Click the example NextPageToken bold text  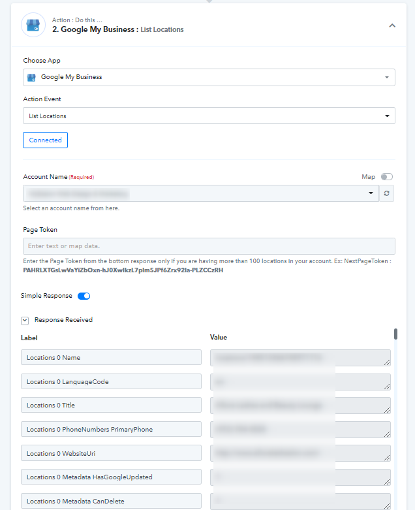point(123,270)
